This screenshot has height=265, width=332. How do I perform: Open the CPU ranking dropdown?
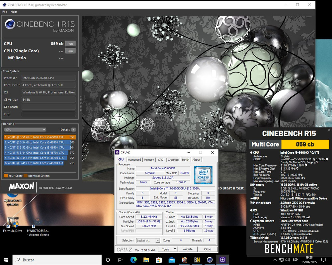click(25, 130)
